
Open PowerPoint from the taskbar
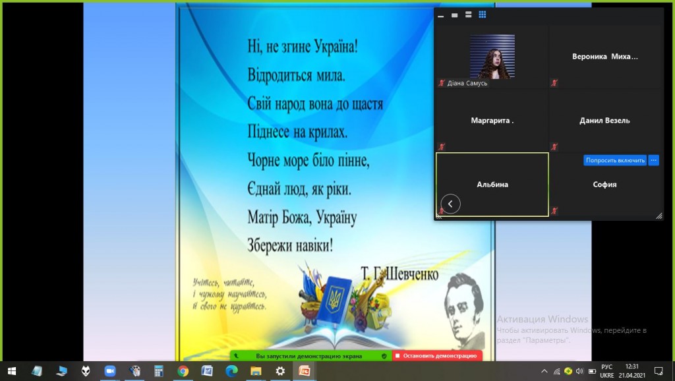pos(305,371)
